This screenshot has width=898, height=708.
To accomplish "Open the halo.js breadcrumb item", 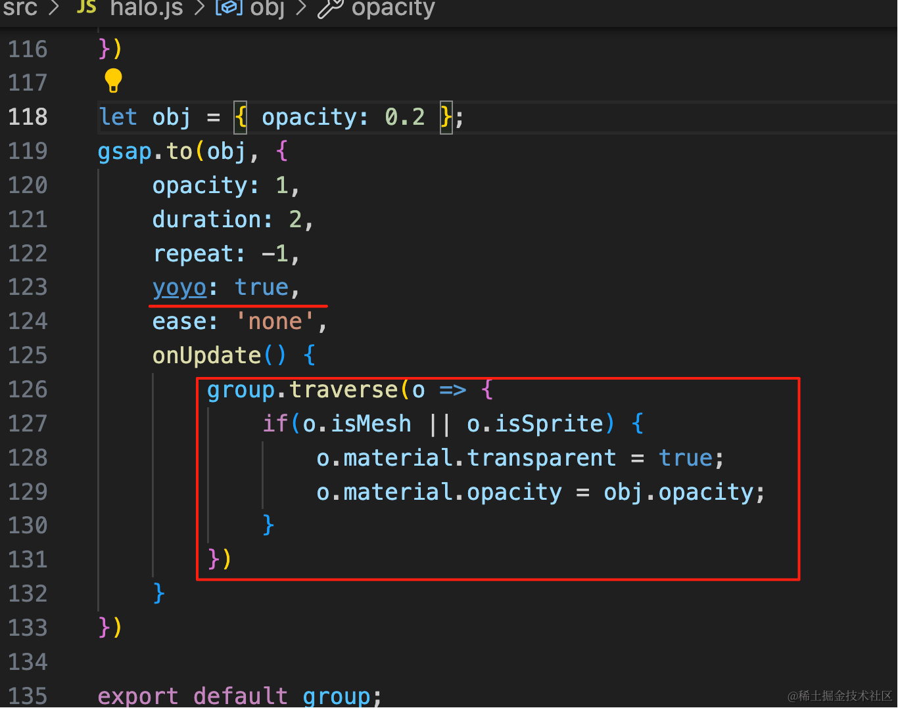I will pyautogui.click(x=147, y=9).
